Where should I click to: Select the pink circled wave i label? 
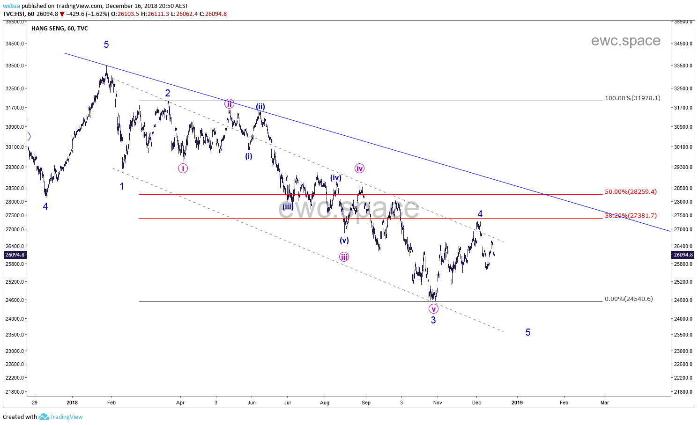pyautogui.click(x=183, y=169)
